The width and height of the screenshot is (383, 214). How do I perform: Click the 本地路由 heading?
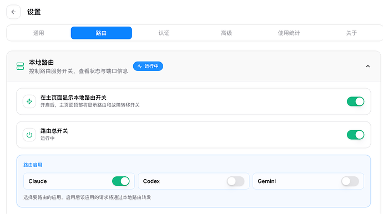click(41, 63)
